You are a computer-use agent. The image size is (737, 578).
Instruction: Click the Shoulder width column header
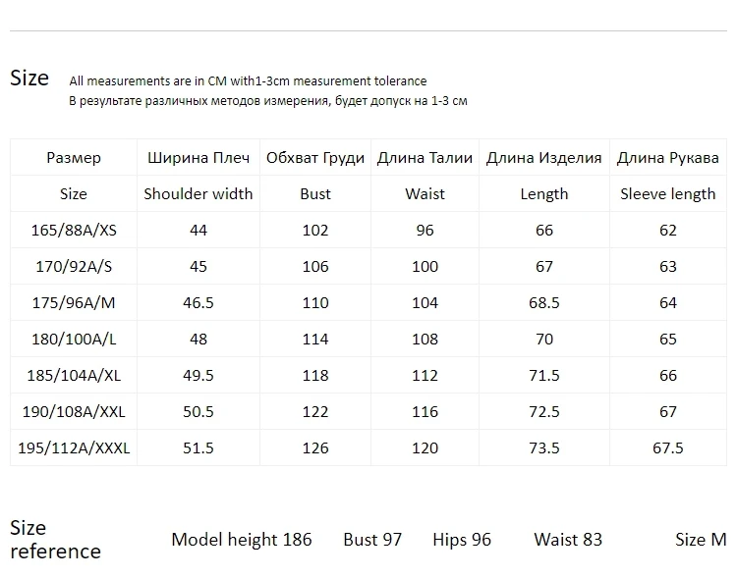[198, 194]
